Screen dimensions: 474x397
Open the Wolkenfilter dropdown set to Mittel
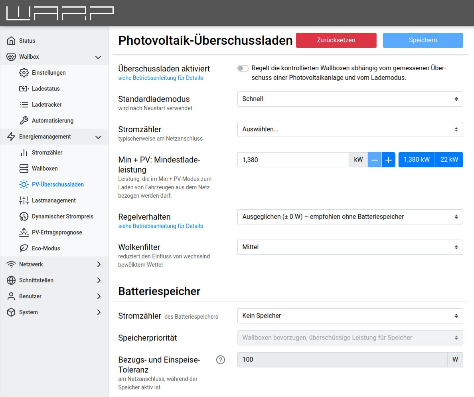350,247
